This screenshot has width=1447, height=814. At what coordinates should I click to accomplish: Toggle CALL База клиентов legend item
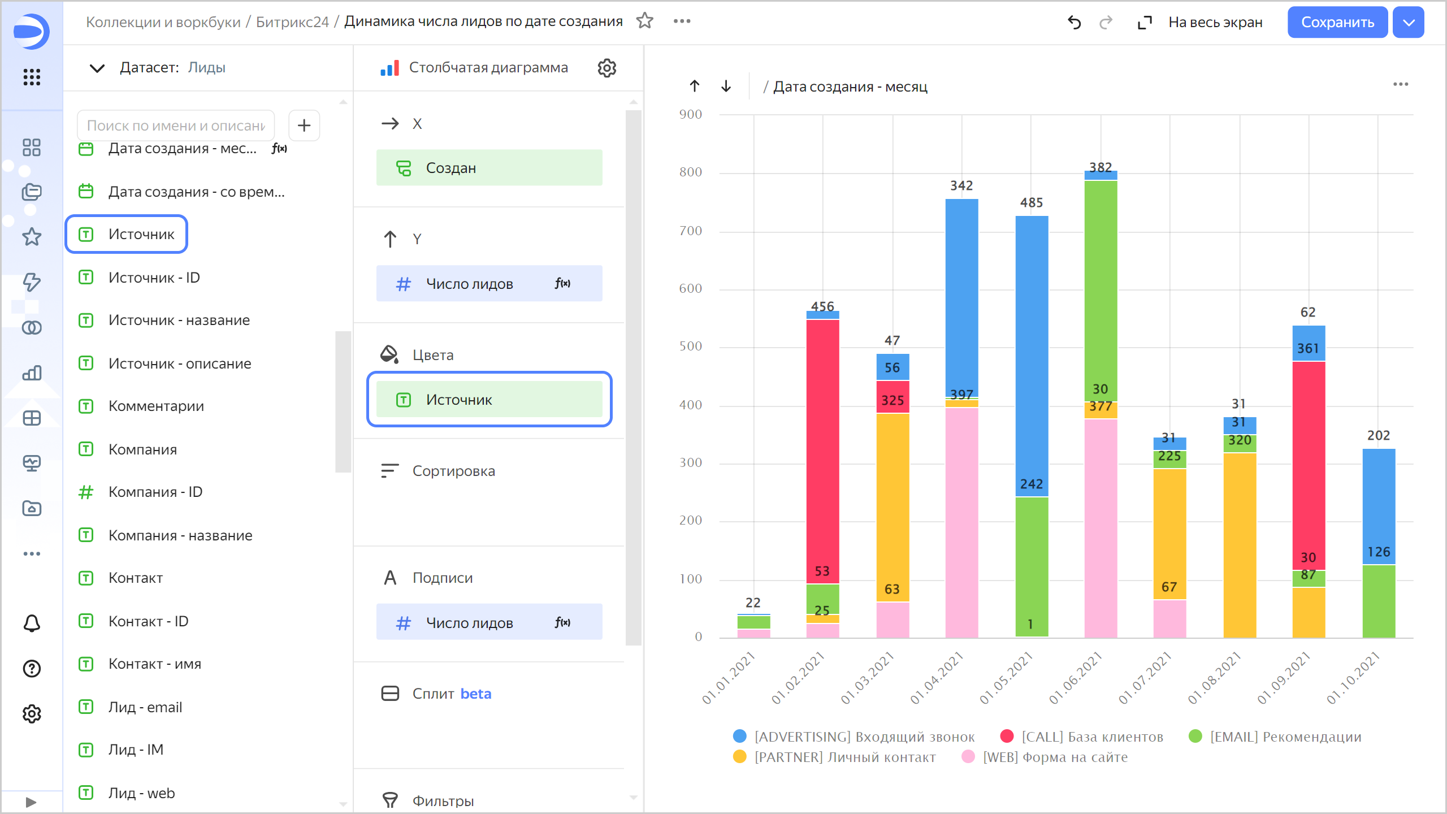(1091, 737)
